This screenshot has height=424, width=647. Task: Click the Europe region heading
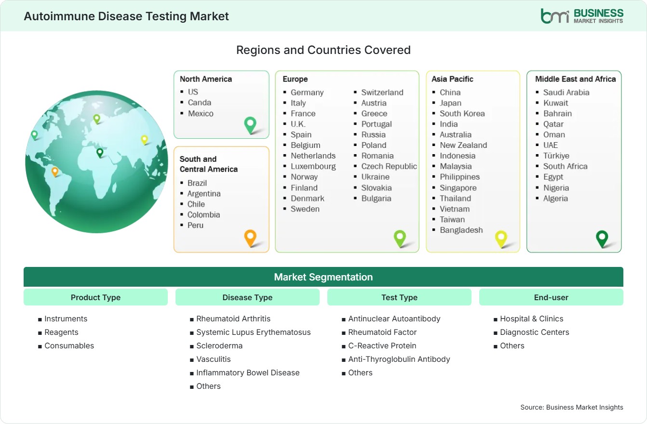[x=295, y=79]
